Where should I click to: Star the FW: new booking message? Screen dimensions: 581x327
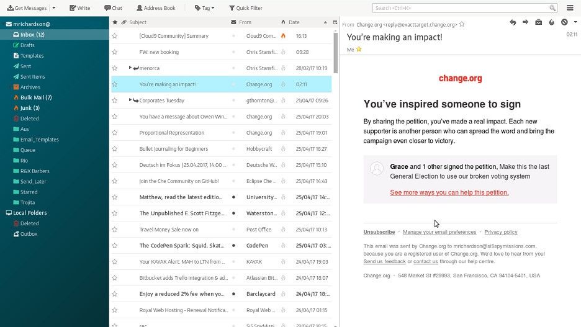coord(115,52)
